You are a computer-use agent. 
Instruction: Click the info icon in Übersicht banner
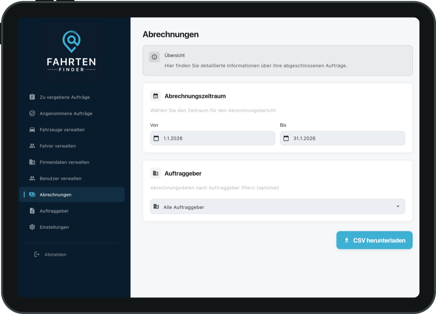tap(154, 57)
